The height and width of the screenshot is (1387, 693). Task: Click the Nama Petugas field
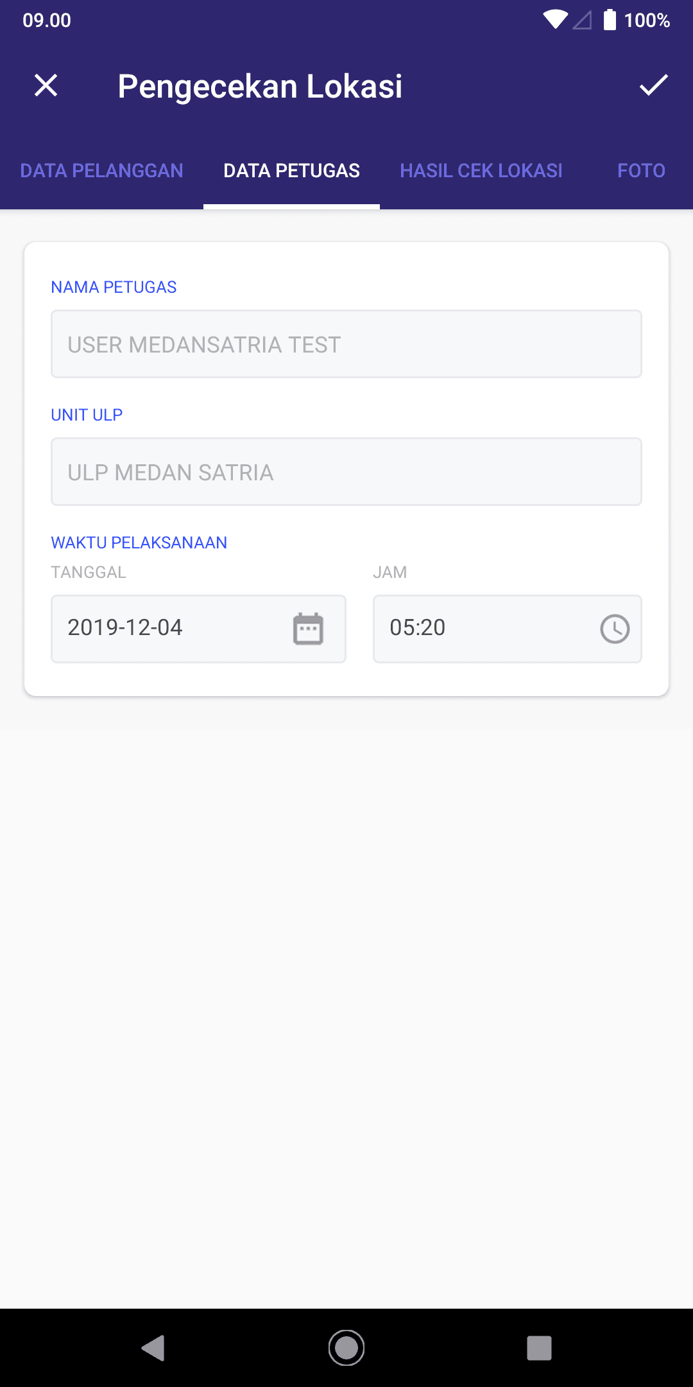coord(346,344)
